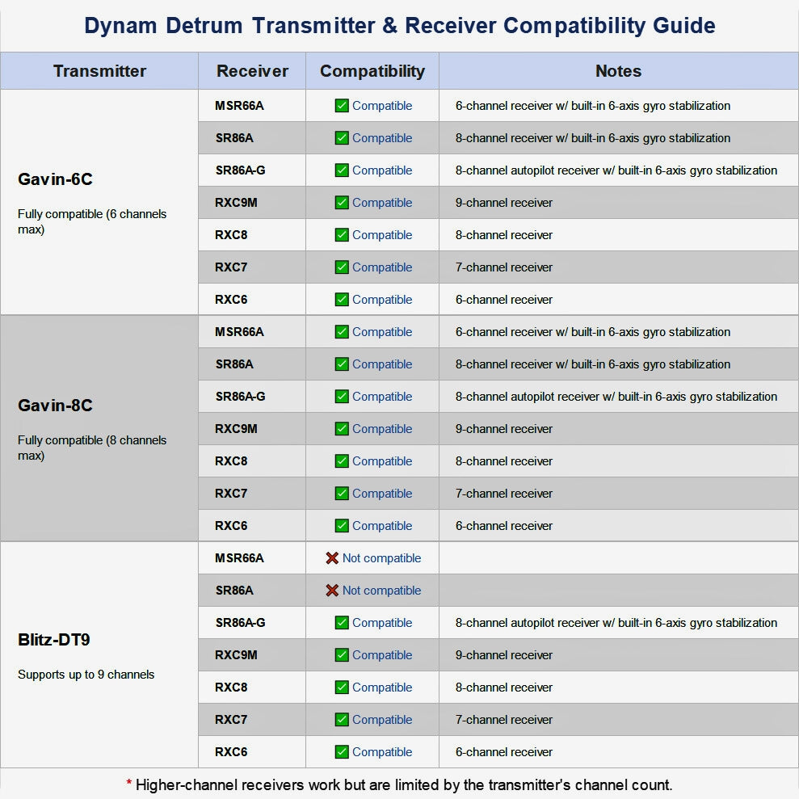Click green checkmark for Gavin-6C RXC7 row

(x=342, y=267)
